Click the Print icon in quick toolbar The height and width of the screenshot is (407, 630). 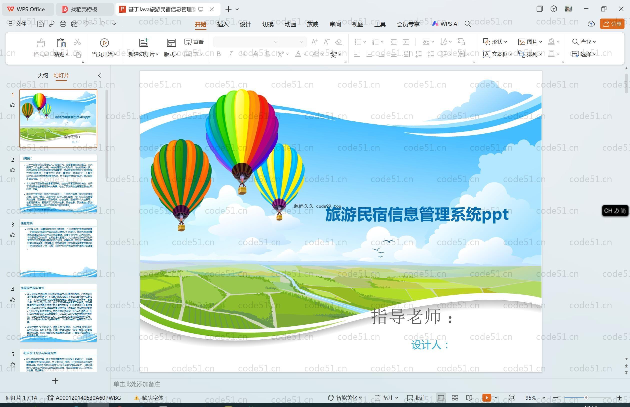[x=63, y=24]
